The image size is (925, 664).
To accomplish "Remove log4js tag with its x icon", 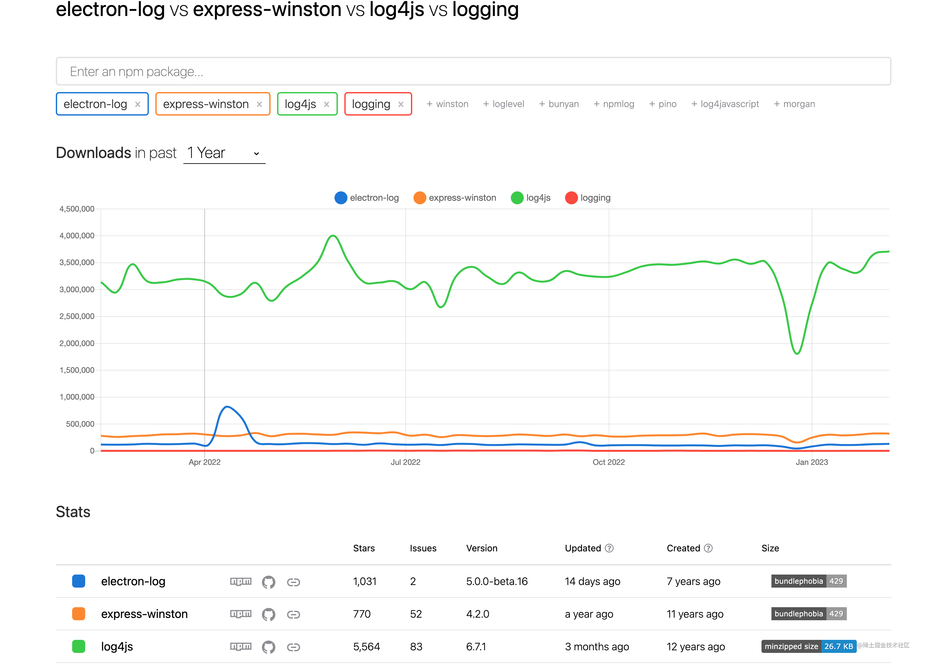I will click(327, 104).
